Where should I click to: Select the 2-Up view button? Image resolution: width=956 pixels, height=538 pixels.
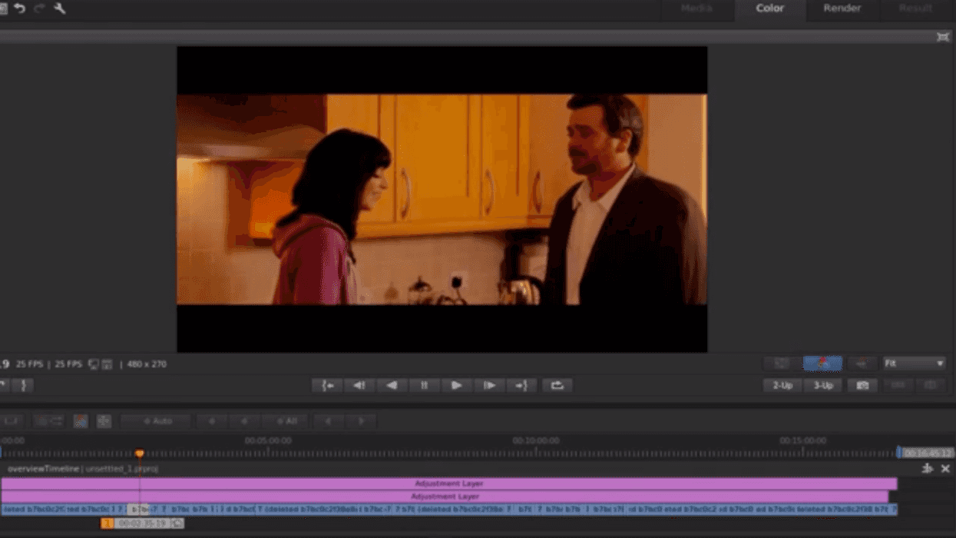pyautogui.click(x=782, y=386)
